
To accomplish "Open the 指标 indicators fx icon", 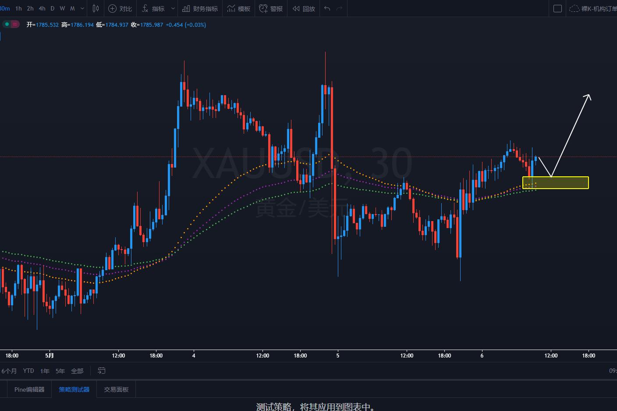I will coord(145,8).
